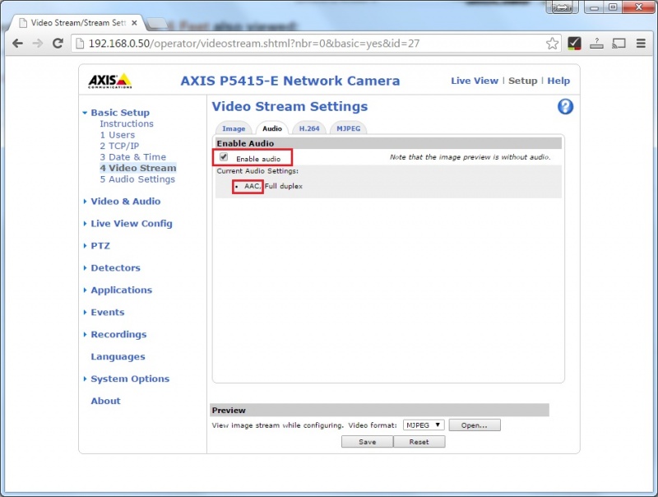Viewport: 658px width, 497px height.
Task: Save the video stream settings
Action: (367, 442)
